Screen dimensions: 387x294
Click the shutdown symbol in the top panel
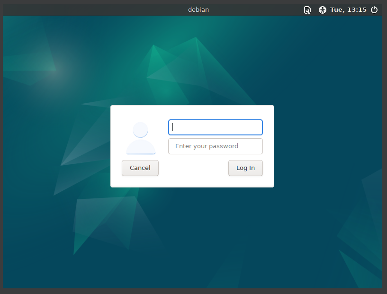point(374,9)
